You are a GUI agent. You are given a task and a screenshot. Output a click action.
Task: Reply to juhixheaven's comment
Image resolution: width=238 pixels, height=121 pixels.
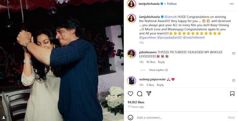click(x=161, y=62)
